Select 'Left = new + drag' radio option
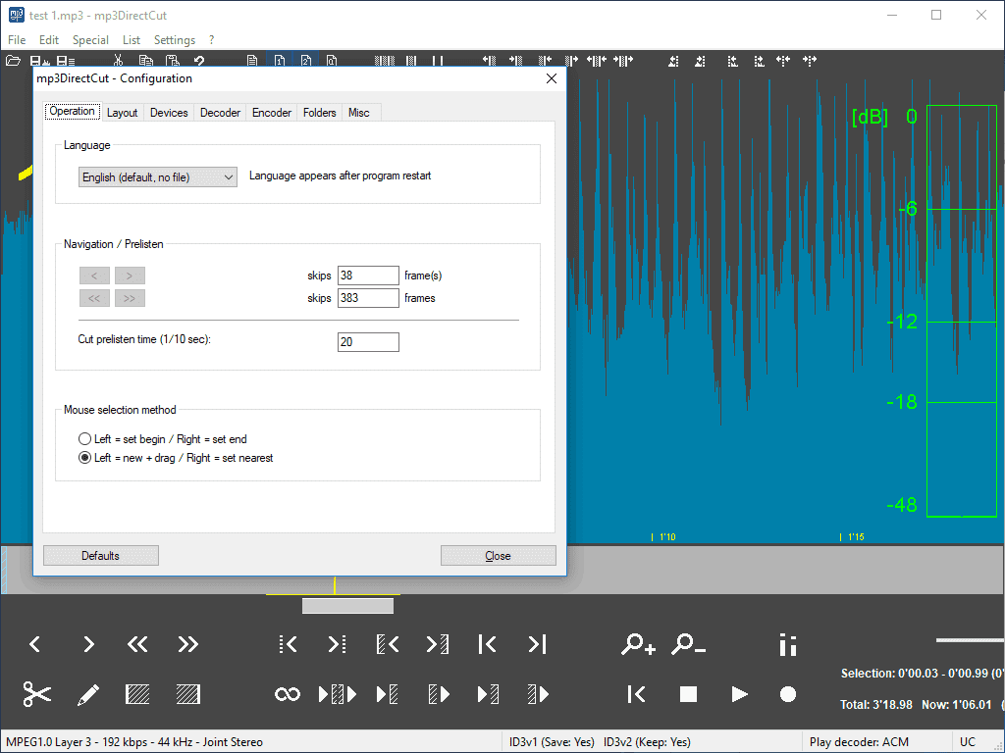1005x753 pixels. (176, 458)
